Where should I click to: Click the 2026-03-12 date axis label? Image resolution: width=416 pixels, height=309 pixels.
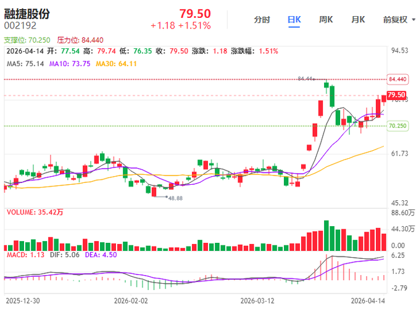(x=257, y=301)
